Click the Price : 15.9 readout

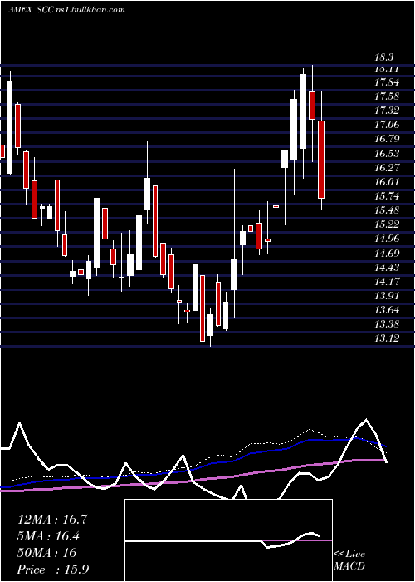click(52, 570)
